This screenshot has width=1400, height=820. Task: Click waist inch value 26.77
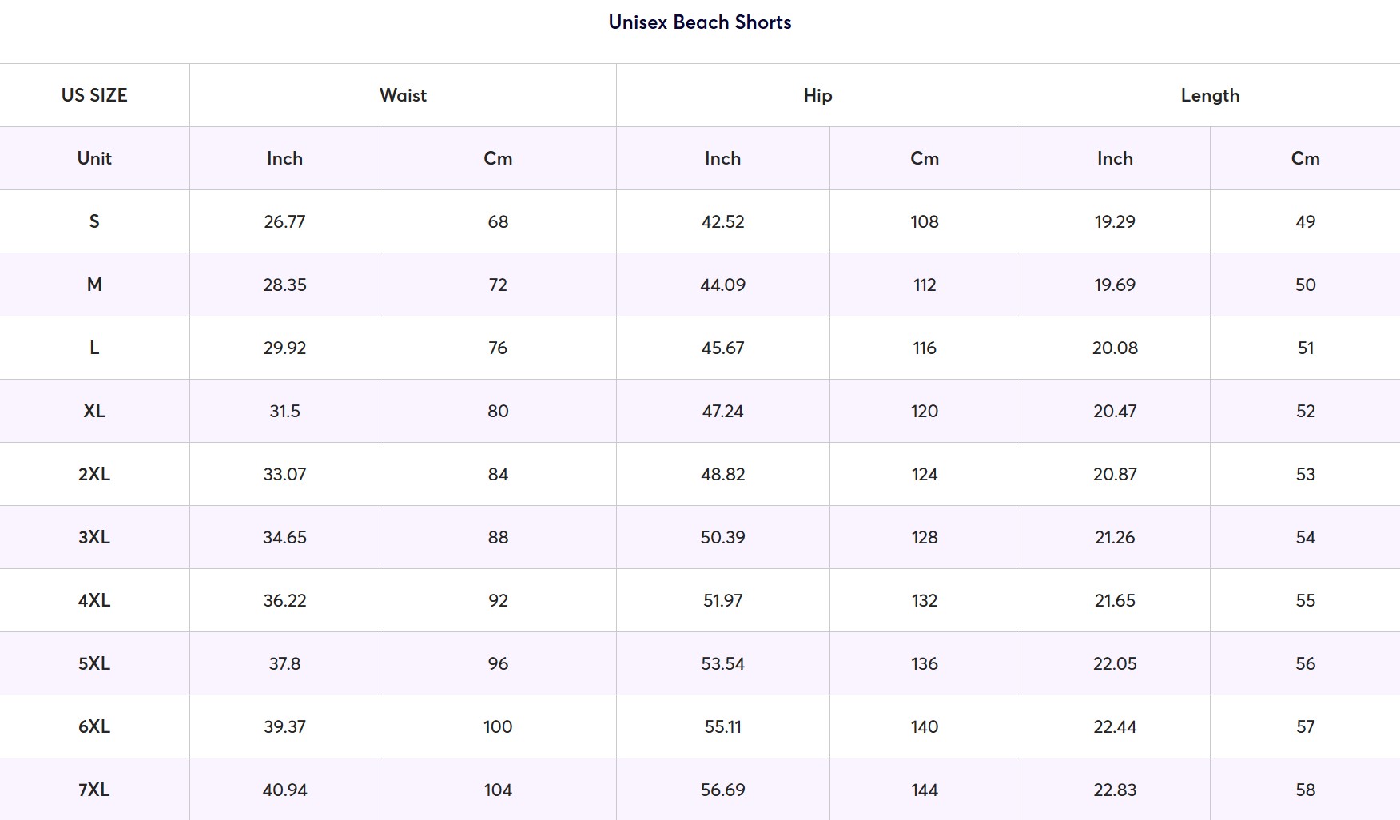coord(284,221)
